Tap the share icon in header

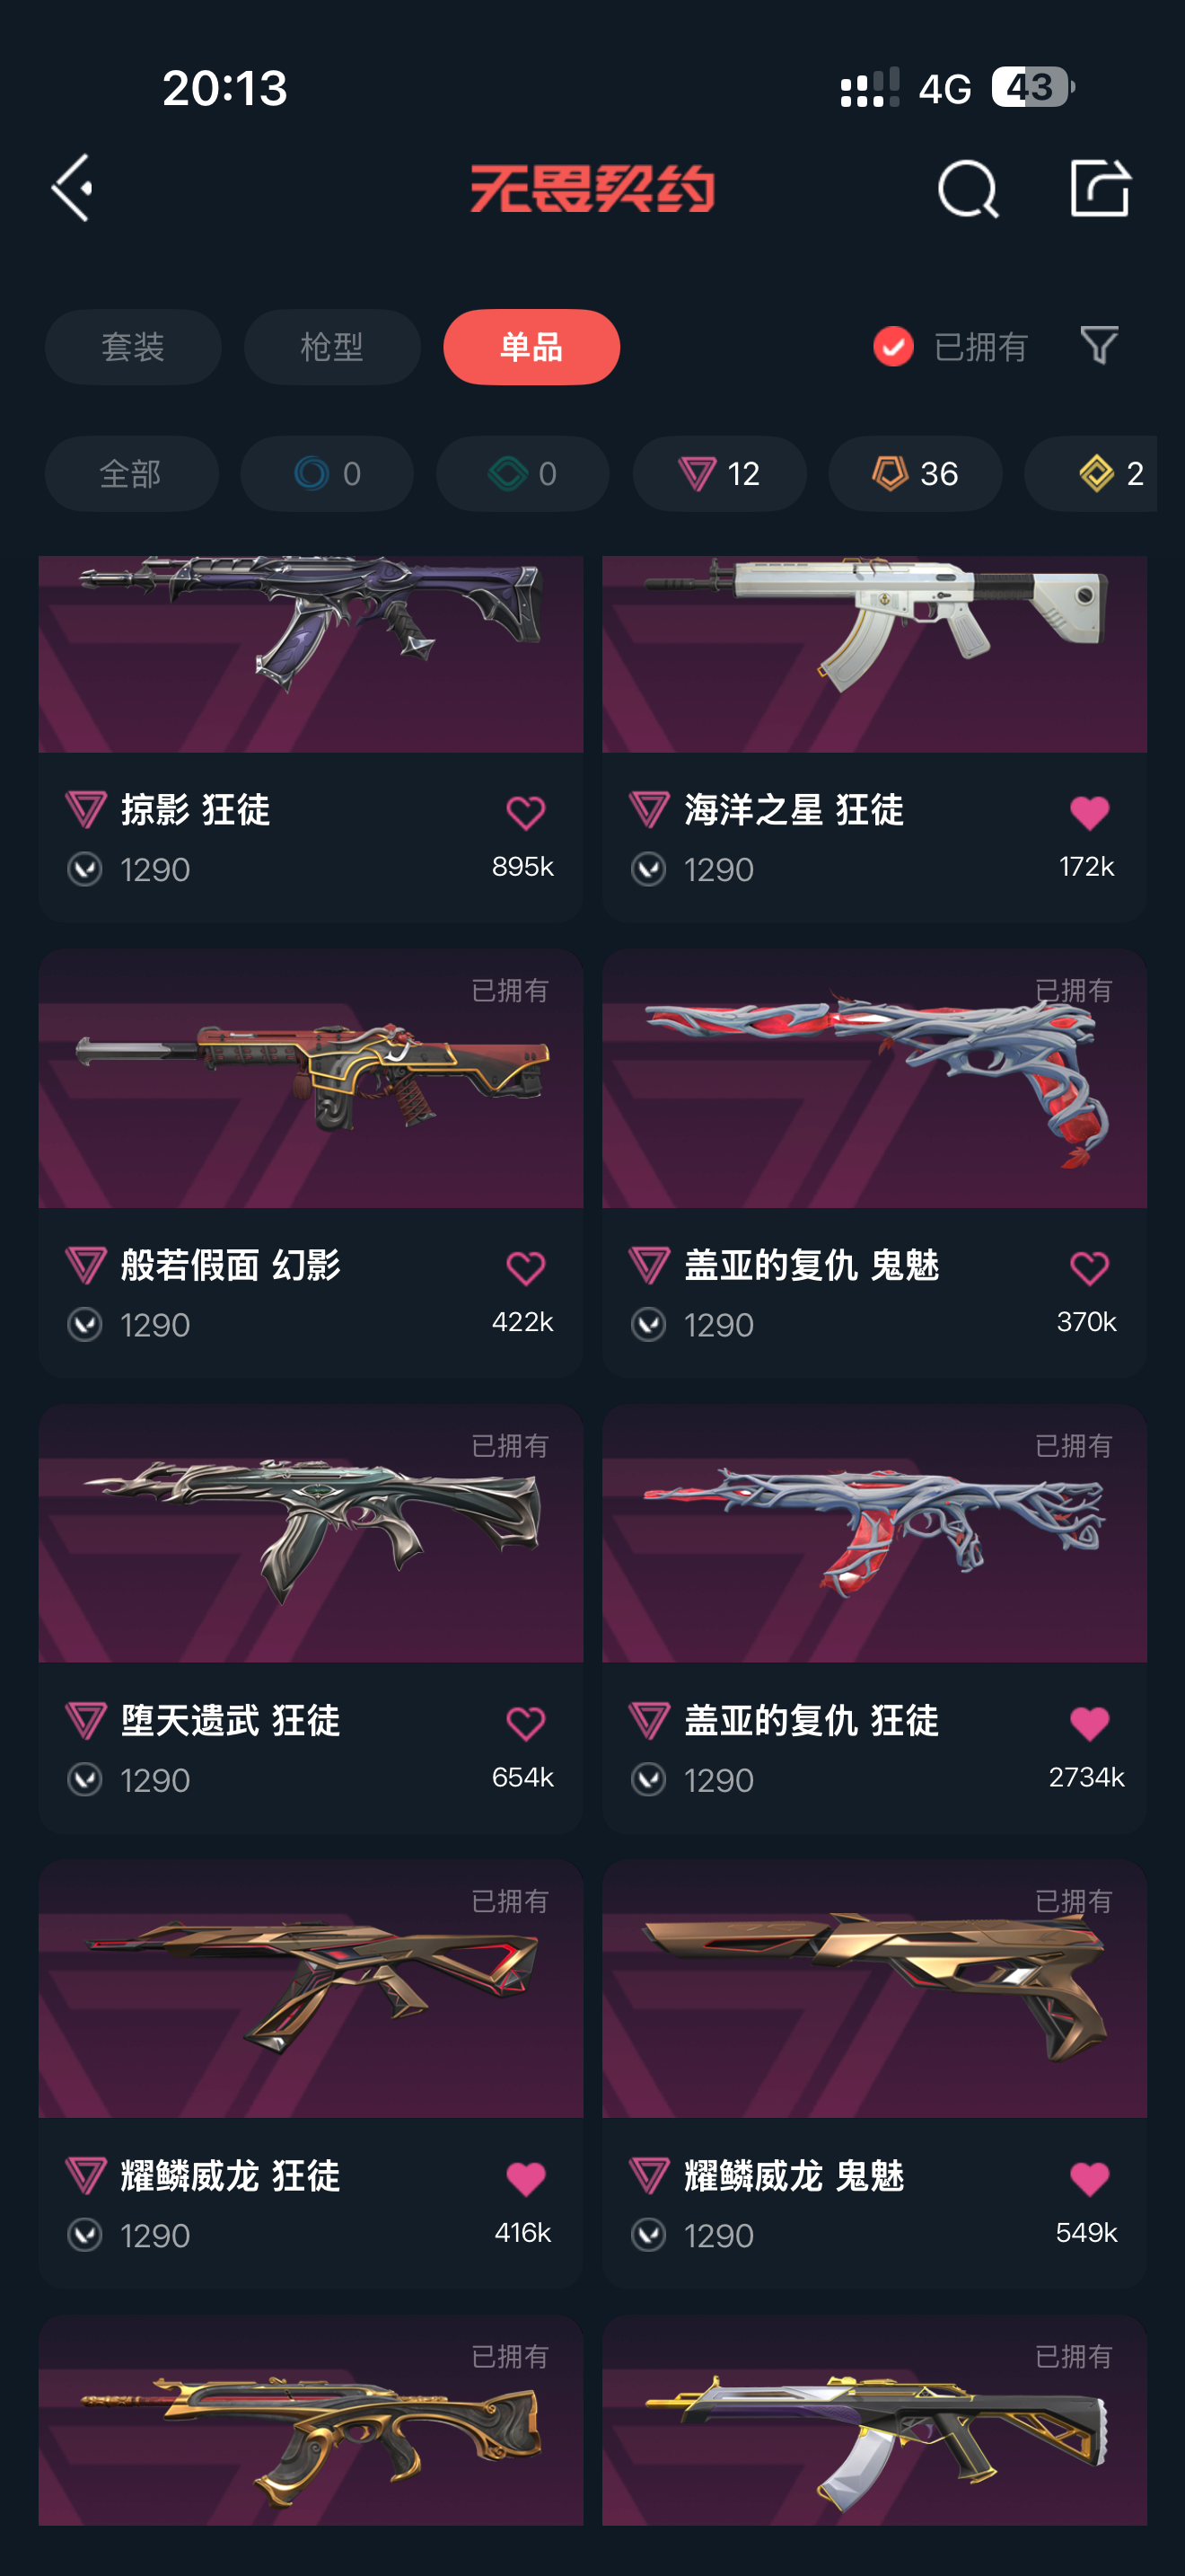1100,187
